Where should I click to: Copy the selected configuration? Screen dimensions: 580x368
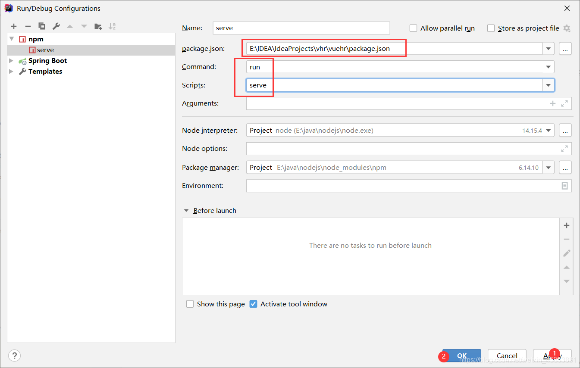coord(42,26)
